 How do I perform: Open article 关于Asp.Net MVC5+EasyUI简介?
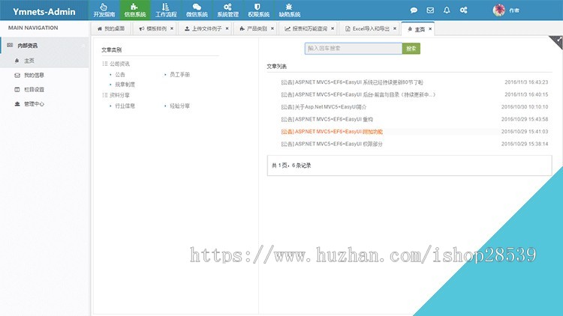tap(324, 107)
